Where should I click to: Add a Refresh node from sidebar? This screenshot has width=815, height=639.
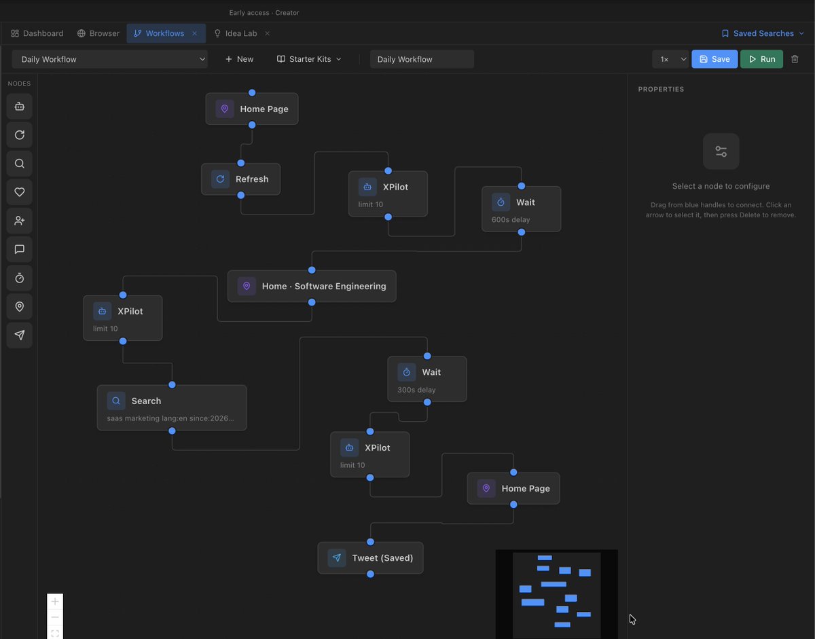tap(19, 134)
